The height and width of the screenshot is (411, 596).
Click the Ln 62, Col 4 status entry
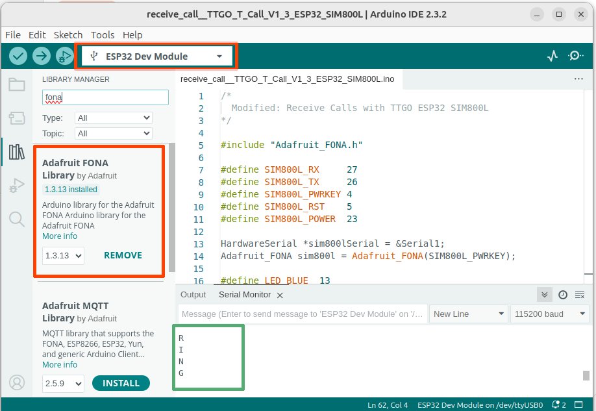[388, 405]
